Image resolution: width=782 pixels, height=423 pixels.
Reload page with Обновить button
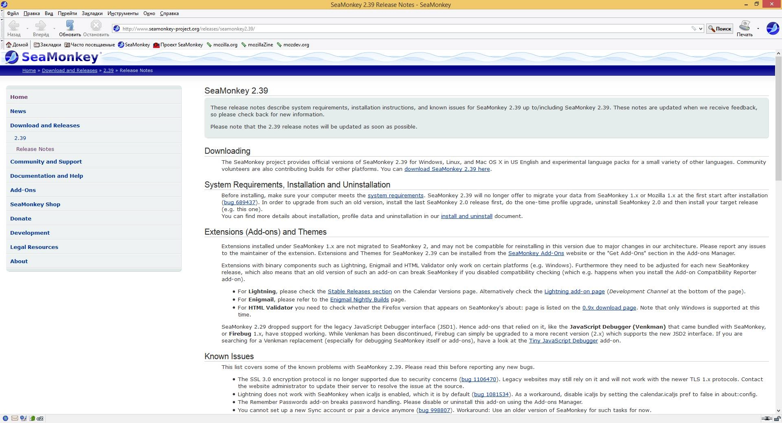[70, 28]
